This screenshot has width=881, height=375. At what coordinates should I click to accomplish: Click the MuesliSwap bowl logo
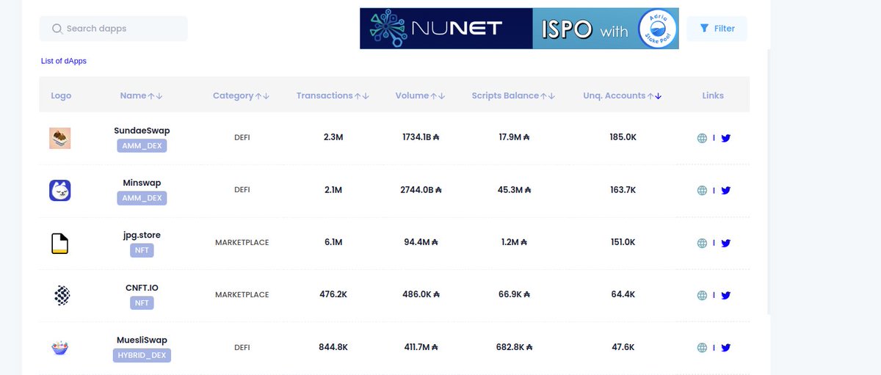(60, 348)
